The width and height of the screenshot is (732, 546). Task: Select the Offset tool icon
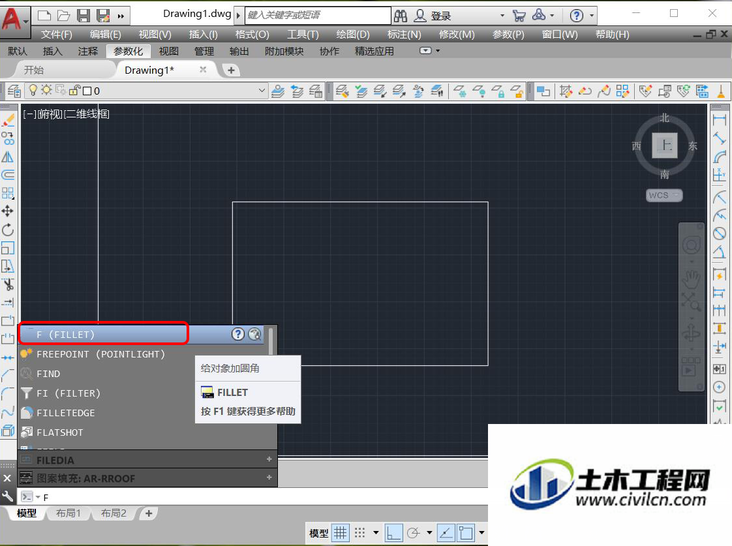point(8,175)
